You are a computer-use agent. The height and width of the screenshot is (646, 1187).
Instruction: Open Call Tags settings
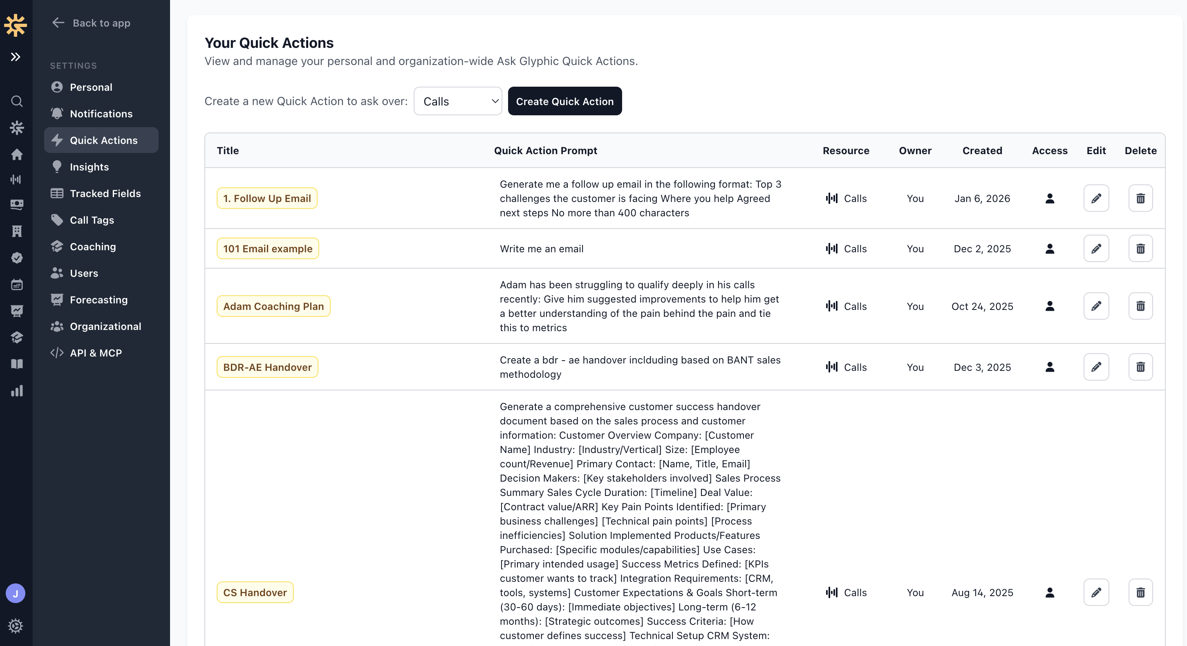(101, 220)
